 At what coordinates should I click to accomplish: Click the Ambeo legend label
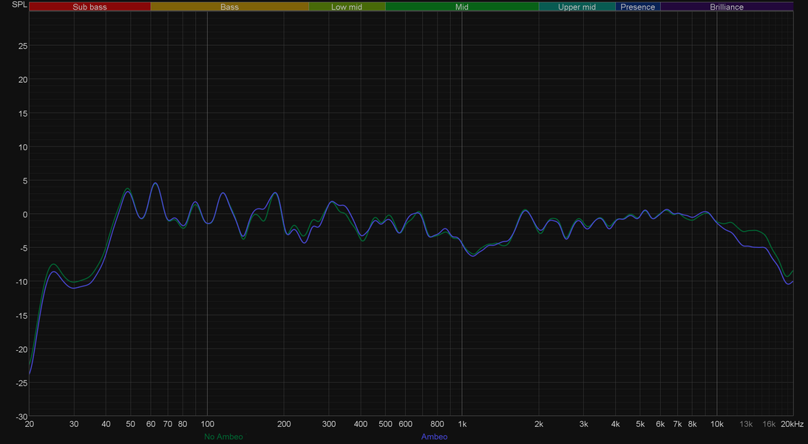435,437
